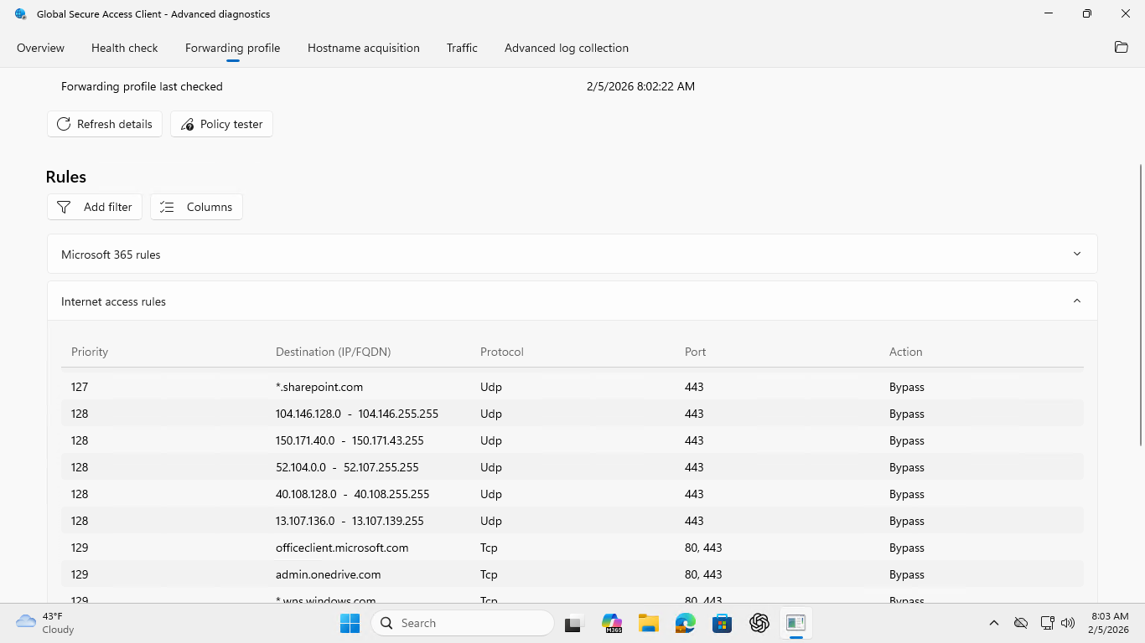
Task: Select the *.sharepoint.com rule destination
Action: (319, 387)
